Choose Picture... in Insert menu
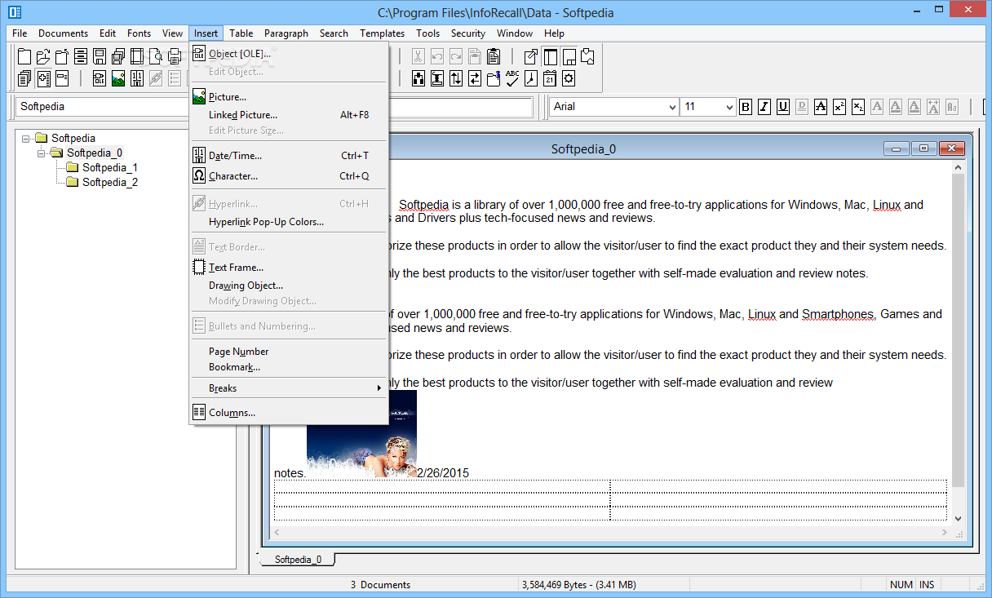The width and height of the screenshot is (992, 598). [x=289, y=97]
